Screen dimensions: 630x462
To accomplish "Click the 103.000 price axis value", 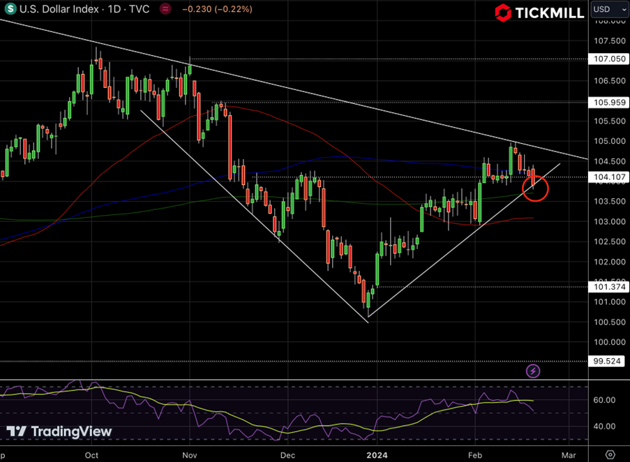I will coord(610,222).
